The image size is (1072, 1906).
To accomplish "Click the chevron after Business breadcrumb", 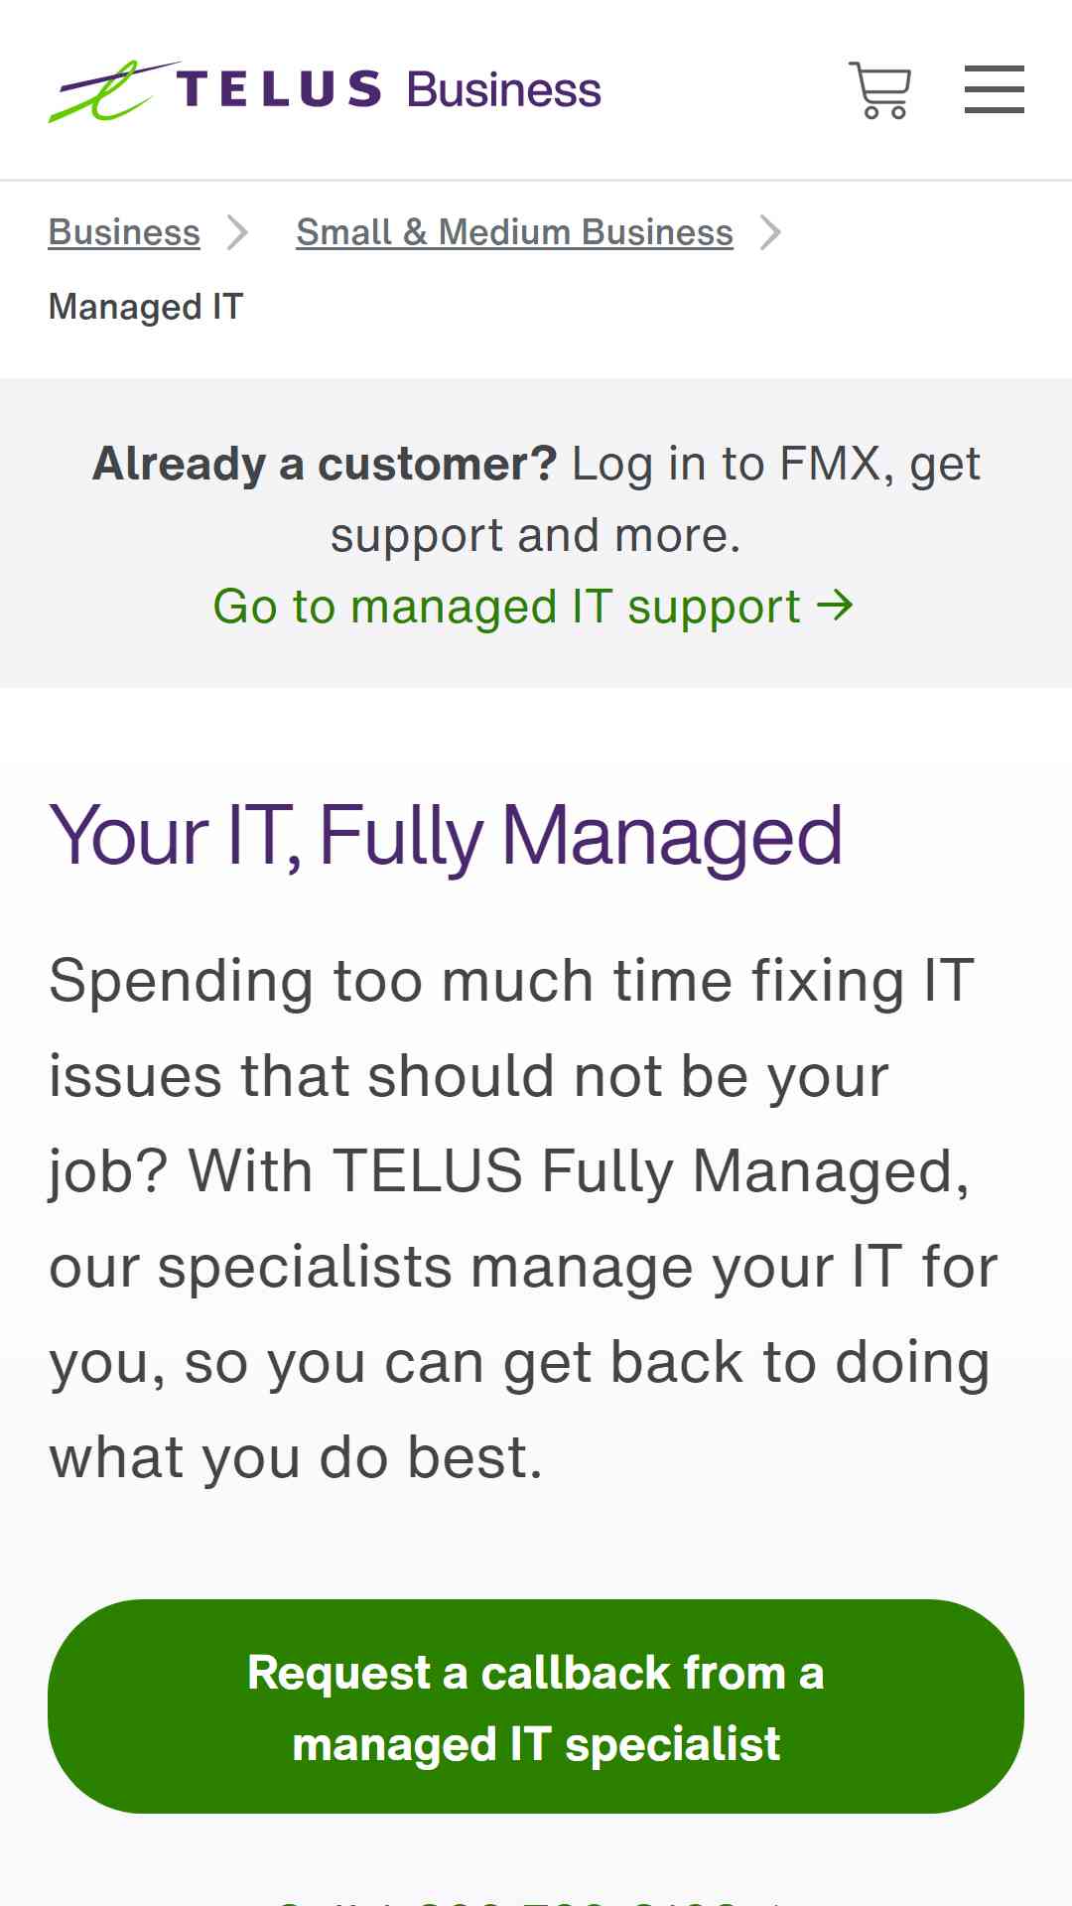I will pyautogui.click(x=237, y=232).
